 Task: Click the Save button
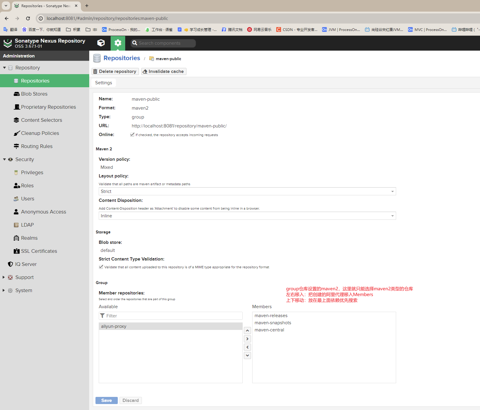[x=106, y=400]
